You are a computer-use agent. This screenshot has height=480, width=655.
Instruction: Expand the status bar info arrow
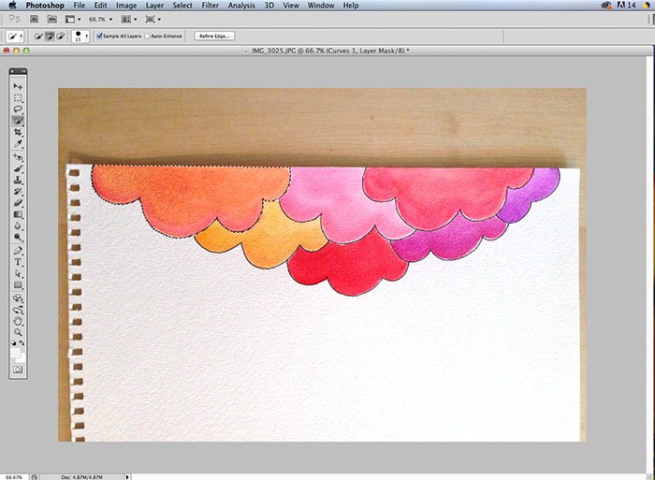[127, 476]
